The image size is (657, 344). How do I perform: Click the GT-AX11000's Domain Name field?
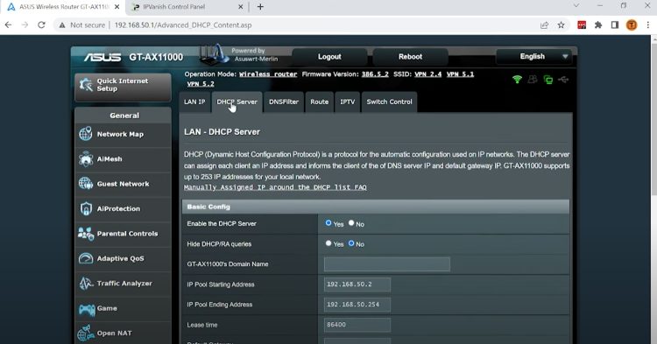point(386,264)
